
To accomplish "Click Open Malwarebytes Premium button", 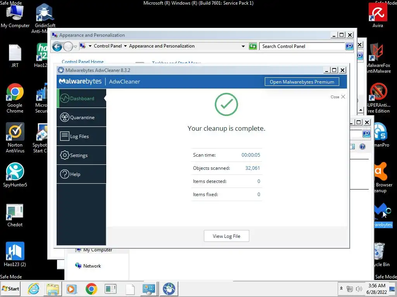I will pos(302,82).
